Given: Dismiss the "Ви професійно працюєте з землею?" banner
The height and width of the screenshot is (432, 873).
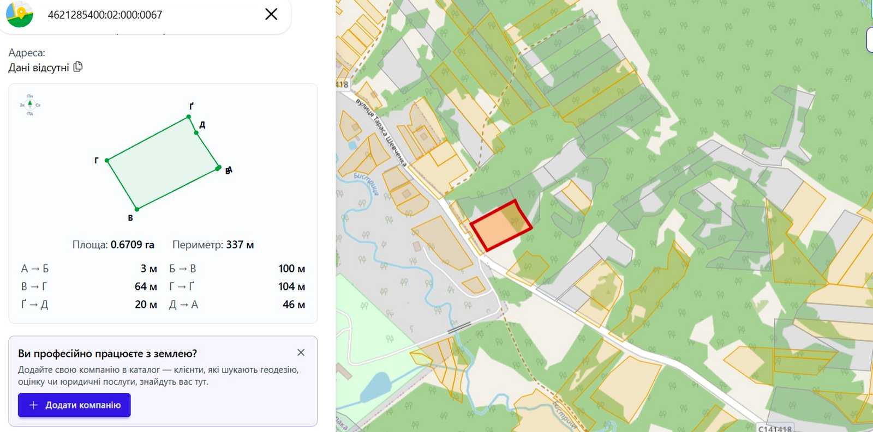Looking at the screenshot, I should point(301,352).
